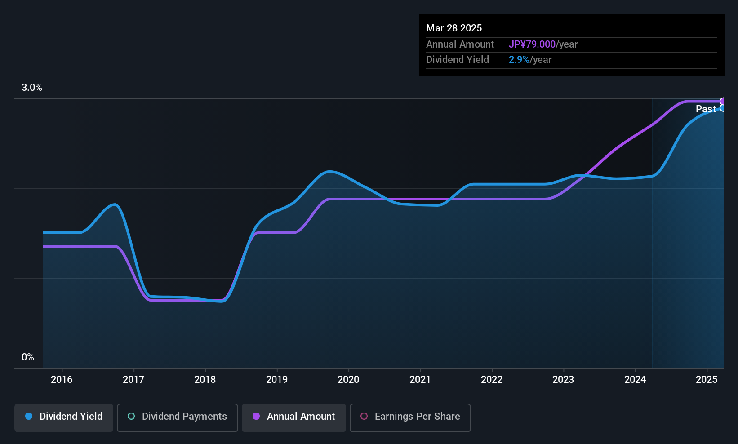The width and height of the screenshot is (738, 444).
Task: Click the teal Dividend Payments legend circle
Action: pyautogui.click(x=131, y=416)
